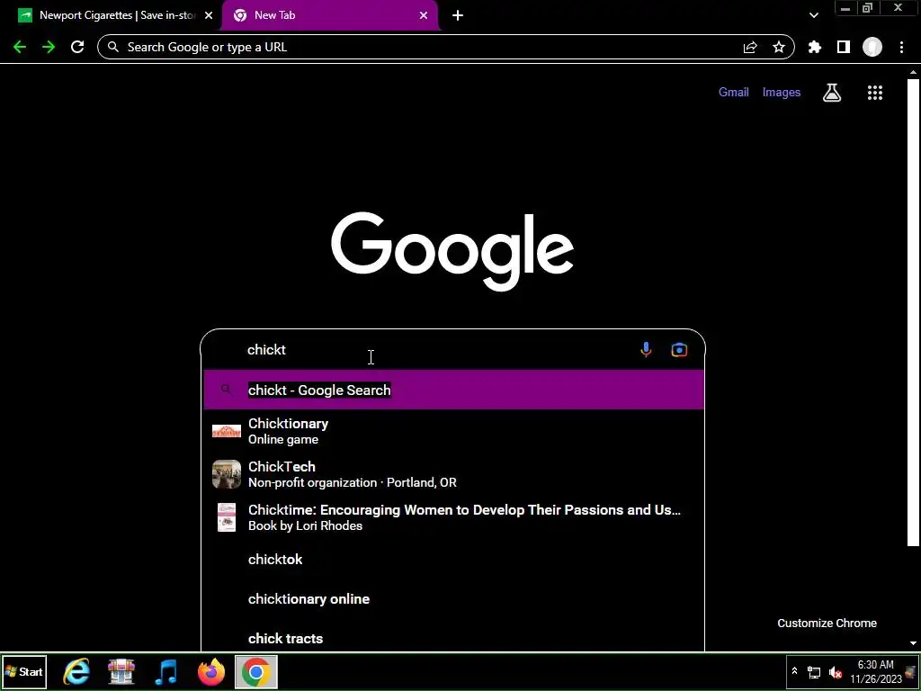Image resolution: width=921 pixels, height=691 pixels.
Task: Launch Firefox from the taskbar
Action: (x=210, y=671)
